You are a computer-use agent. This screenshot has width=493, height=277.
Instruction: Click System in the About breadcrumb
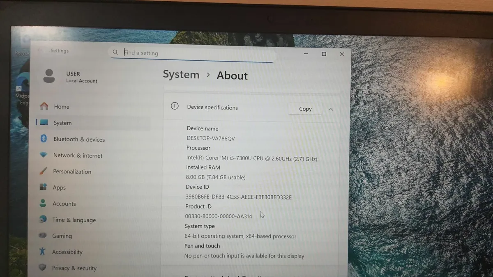pos(181,74)
